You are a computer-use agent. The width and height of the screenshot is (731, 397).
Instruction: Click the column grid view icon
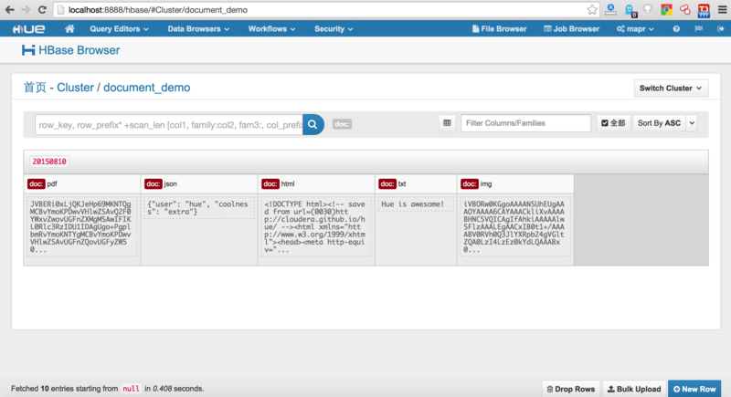point(447,123)
